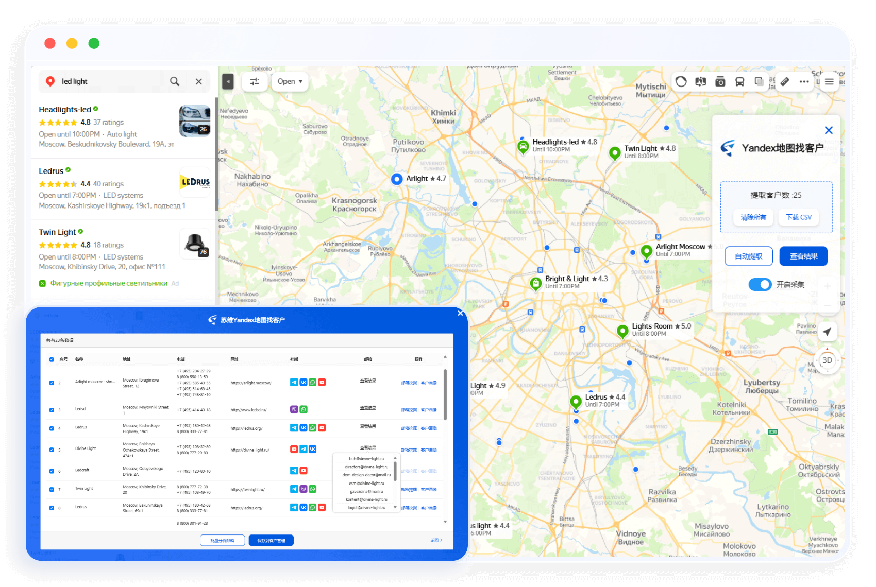Click the led light search field
Screen dimensions: 876x587
pos(113,81)
